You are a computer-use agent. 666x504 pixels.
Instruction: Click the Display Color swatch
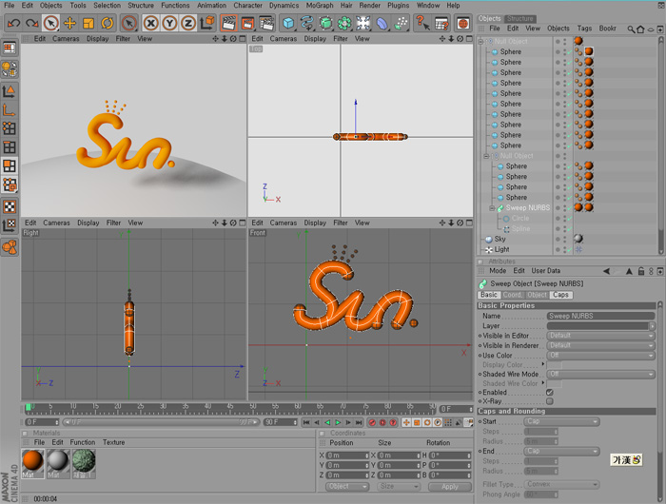(x=555, y=365)
